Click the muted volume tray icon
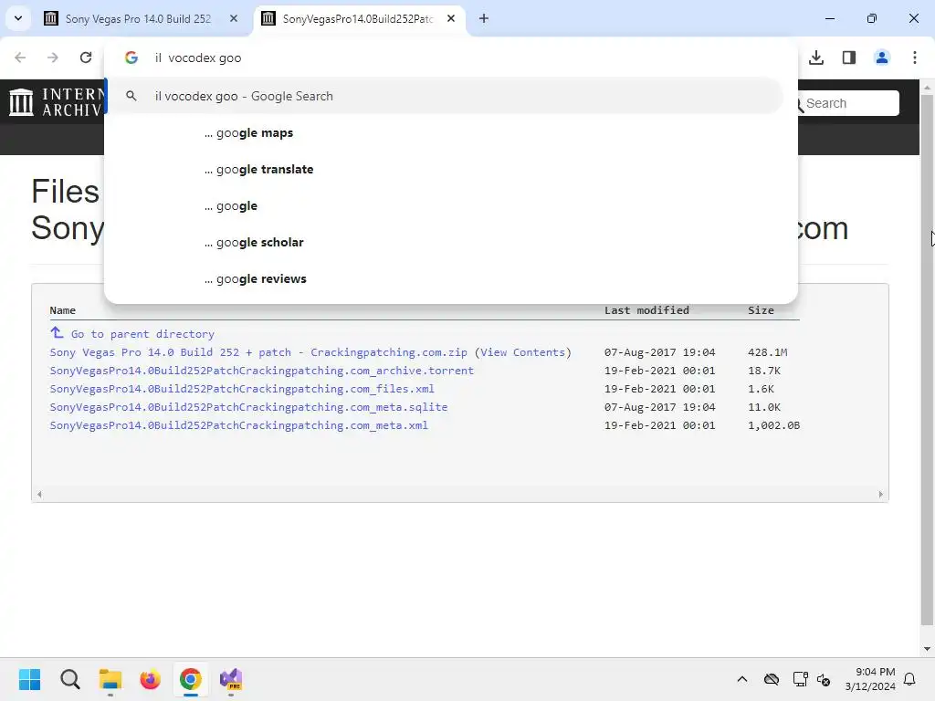This screenshot has height=701, width=935. 824,679
